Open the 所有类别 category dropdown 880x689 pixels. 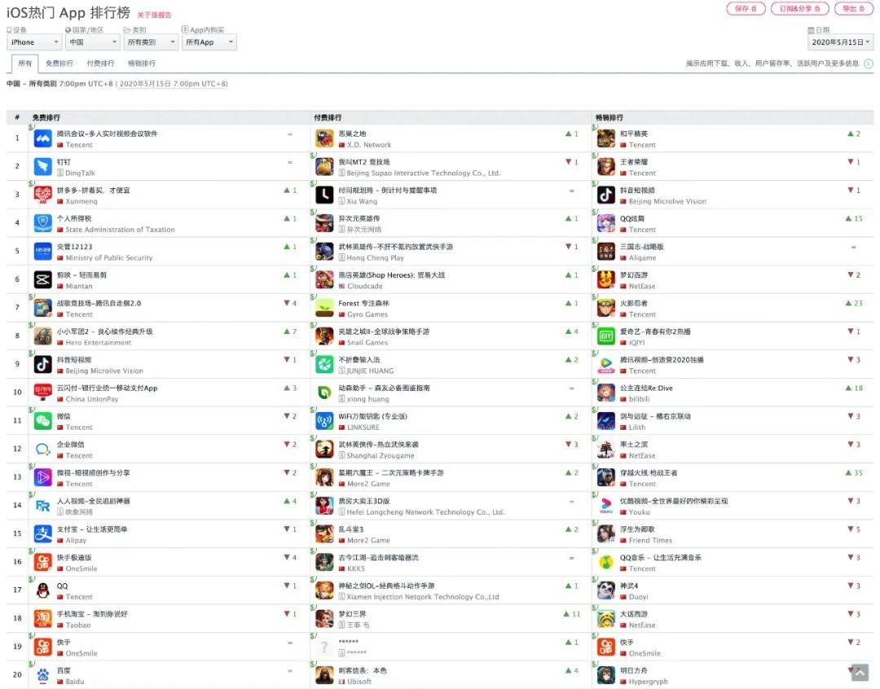(x=151, y=42)
